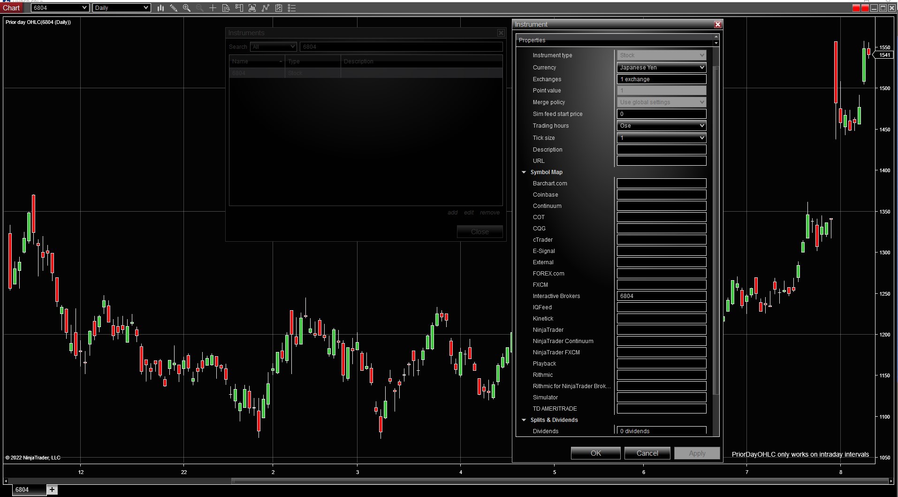898x497 pixels.
Task: Click the Properties header scroll up arrow
Action: (x=716, y=37)
